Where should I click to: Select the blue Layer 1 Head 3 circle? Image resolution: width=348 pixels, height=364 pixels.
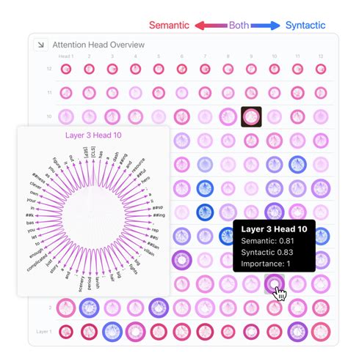coord(112,332)
